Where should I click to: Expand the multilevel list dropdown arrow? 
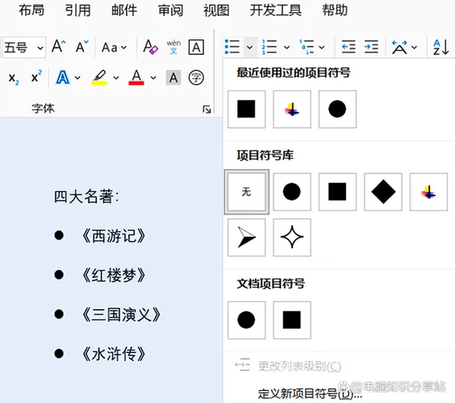tap(322, 48)
